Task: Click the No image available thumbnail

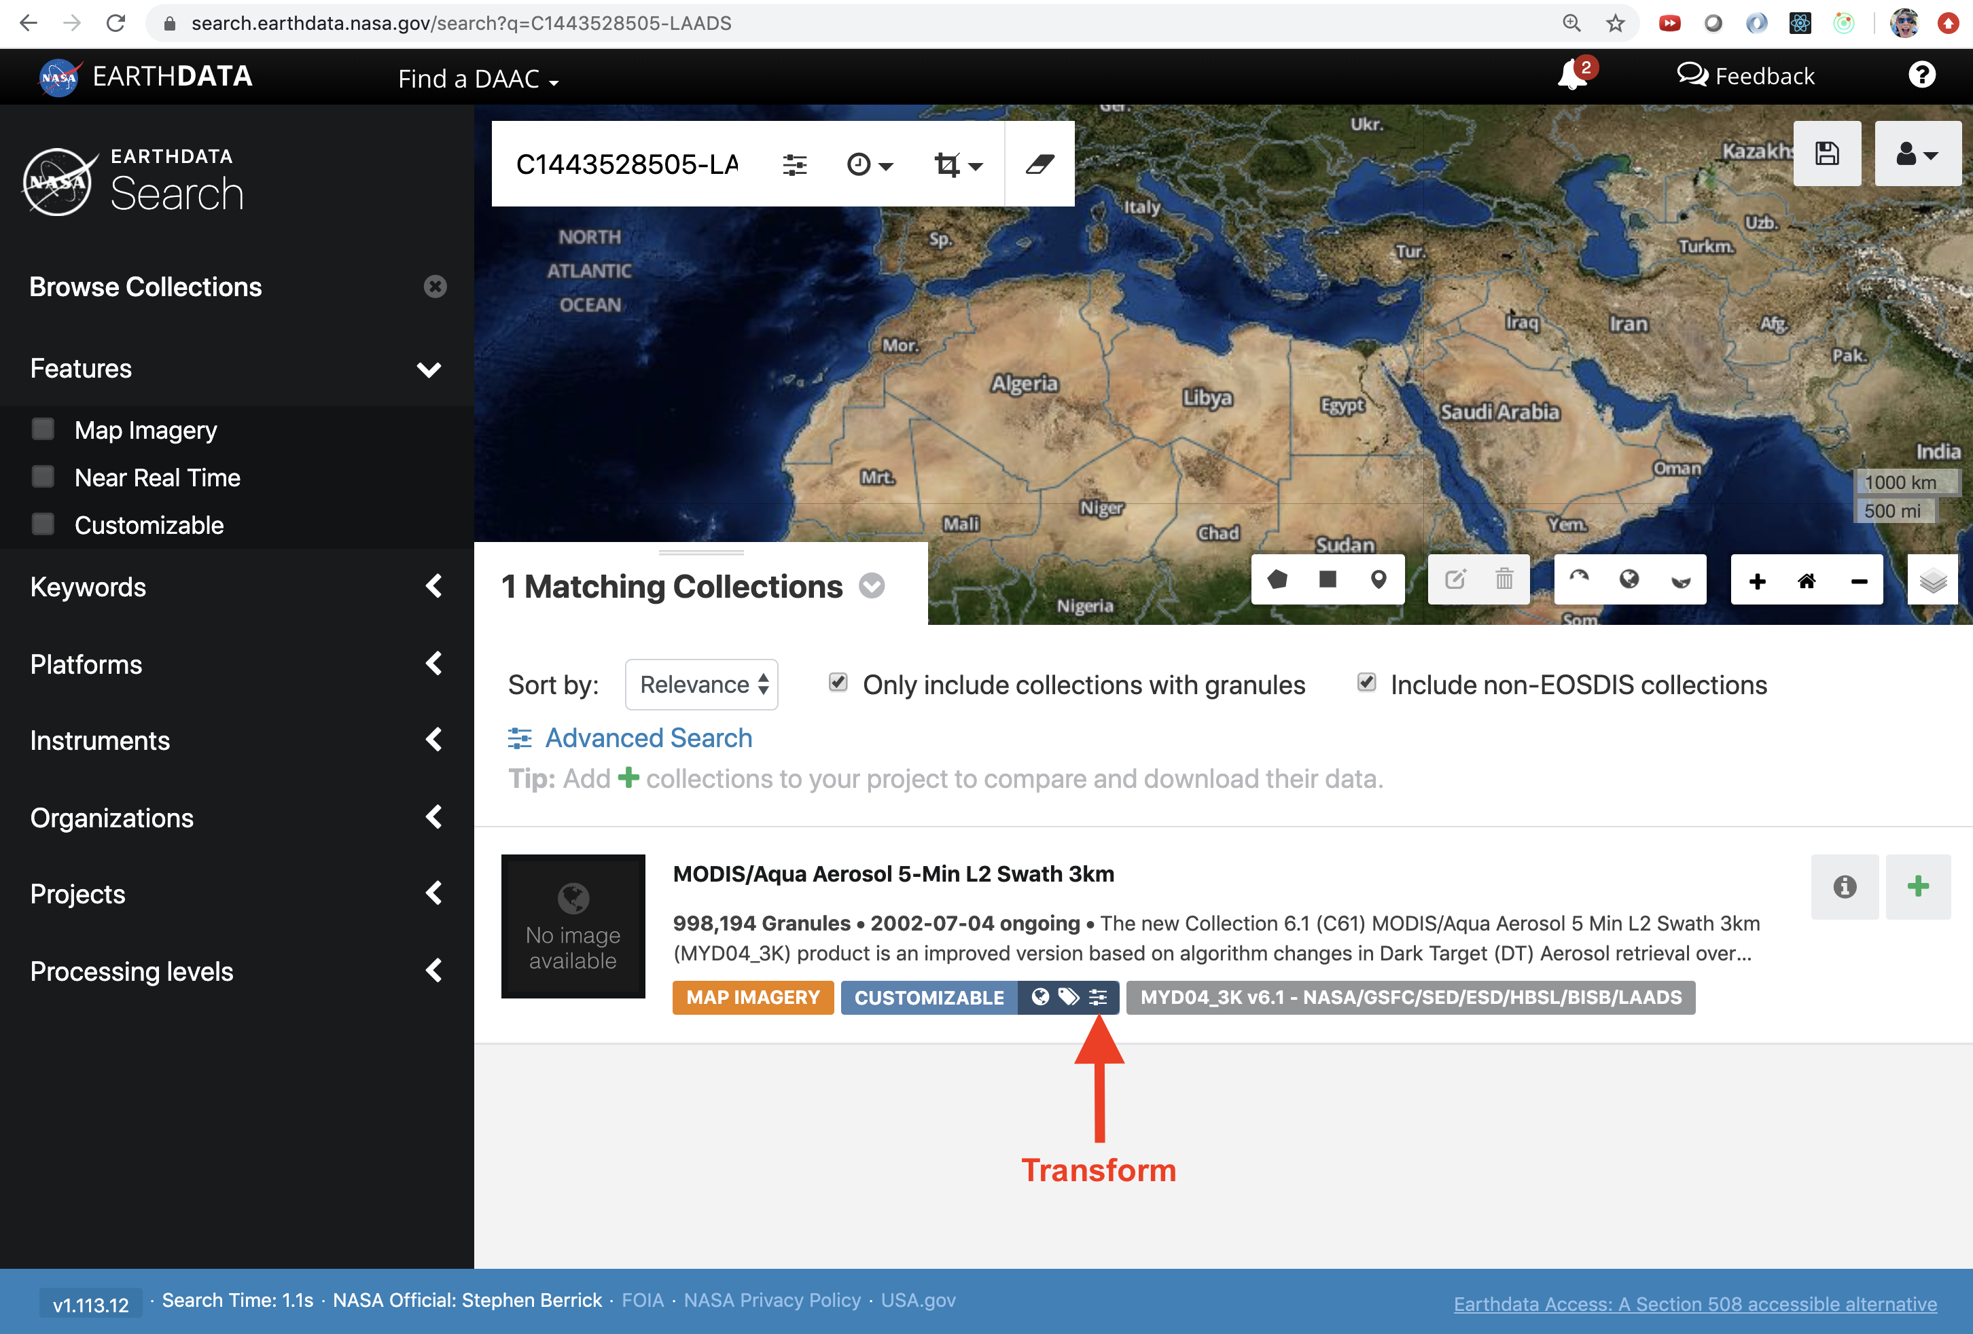Action: pos(573,926)
